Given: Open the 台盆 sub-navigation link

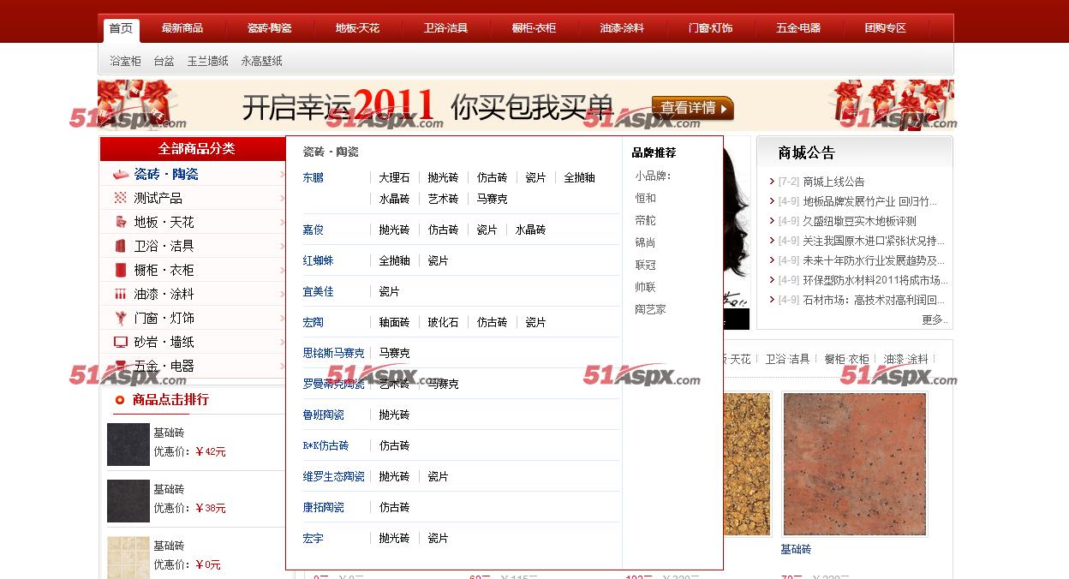Looking at the screenshot, I should click(x=164, y=62).
